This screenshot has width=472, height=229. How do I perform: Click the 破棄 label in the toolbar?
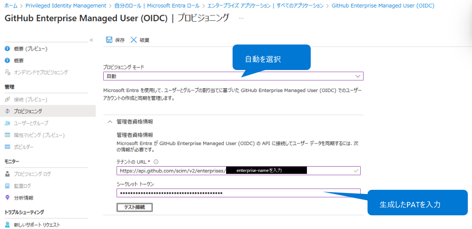[144, 40]
